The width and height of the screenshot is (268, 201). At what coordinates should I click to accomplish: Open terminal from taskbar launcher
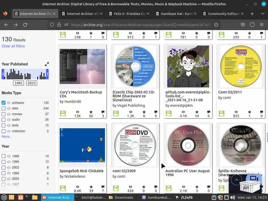click(27, 197)
